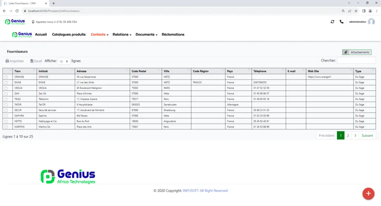This screenshot has height=206, width=381.
Task: Click the Code Région column header
Action: 208,71
